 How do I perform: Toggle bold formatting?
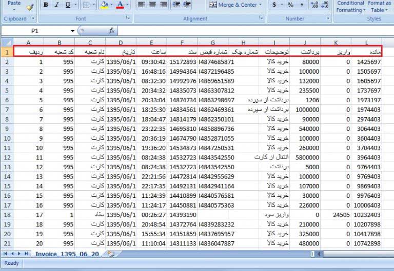pyautogui.click(x=46, y=5)
